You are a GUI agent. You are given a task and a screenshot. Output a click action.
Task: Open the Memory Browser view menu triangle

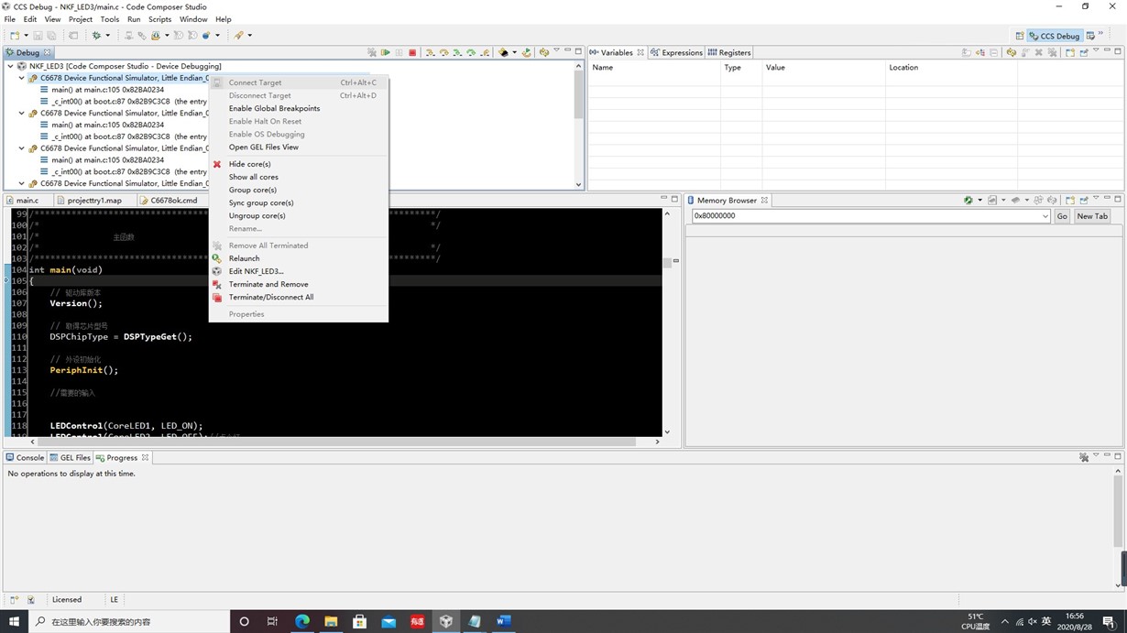tap(1097, 199)
